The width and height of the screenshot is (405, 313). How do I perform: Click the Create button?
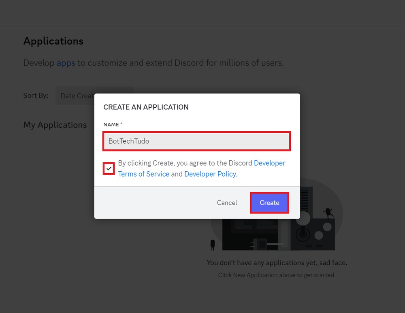click(x=269, y=202)
